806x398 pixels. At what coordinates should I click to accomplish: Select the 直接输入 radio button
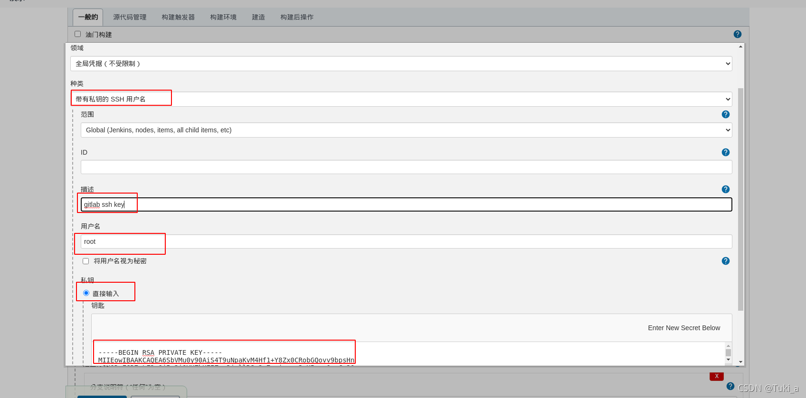(86, 293)
